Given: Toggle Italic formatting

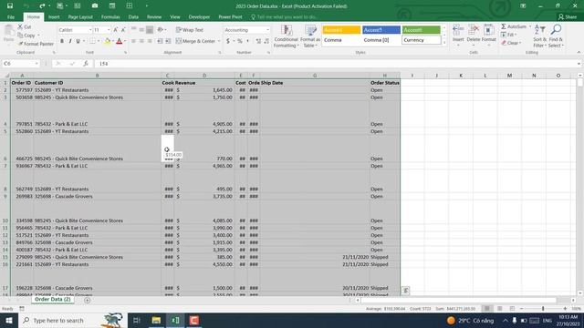Looking at the screenshot, I should tap(69, 41).
